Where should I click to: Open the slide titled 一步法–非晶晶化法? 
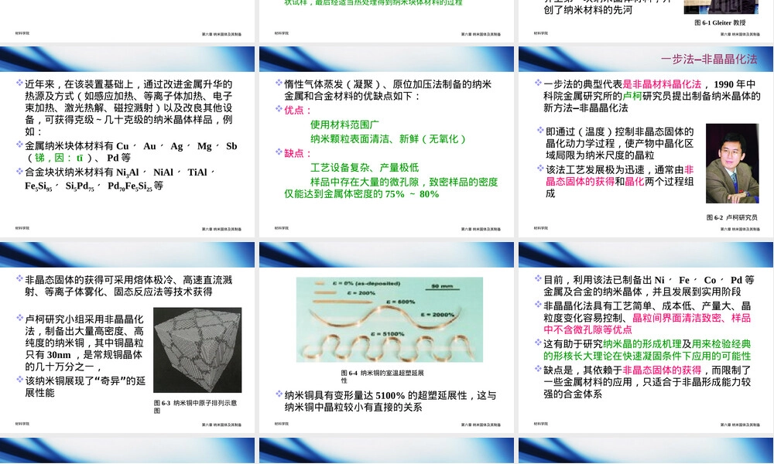pos(646,142)
